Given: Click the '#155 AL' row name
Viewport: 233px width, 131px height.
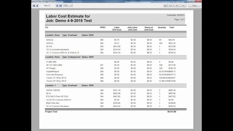Looking at the screenshot, I should (50, 40).
